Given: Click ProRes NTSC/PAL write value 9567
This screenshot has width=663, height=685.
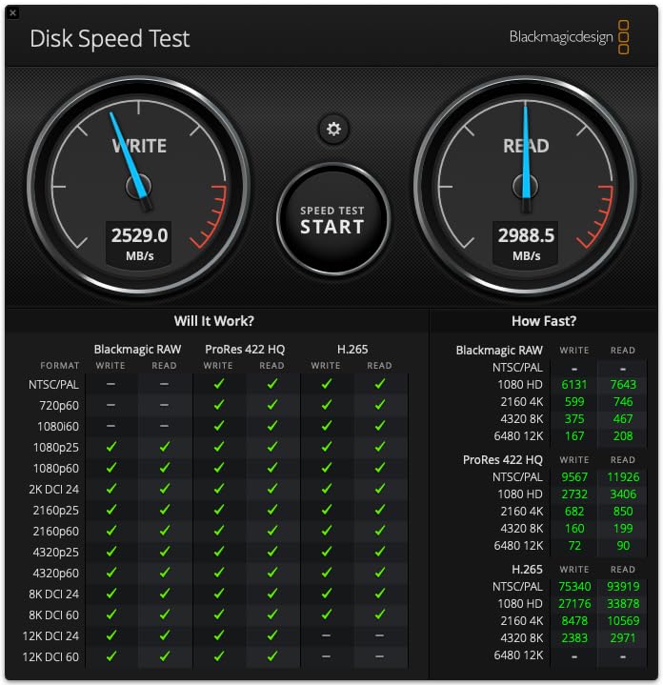Looking at the screenshot, I should pyautogui.click(x=574, y=477).
